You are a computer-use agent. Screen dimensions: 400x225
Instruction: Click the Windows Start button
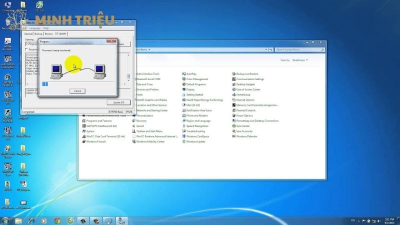tap(6, 220)
